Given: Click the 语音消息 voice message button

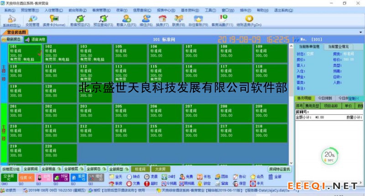Looking at the screenshot, I should click(36, 40).
